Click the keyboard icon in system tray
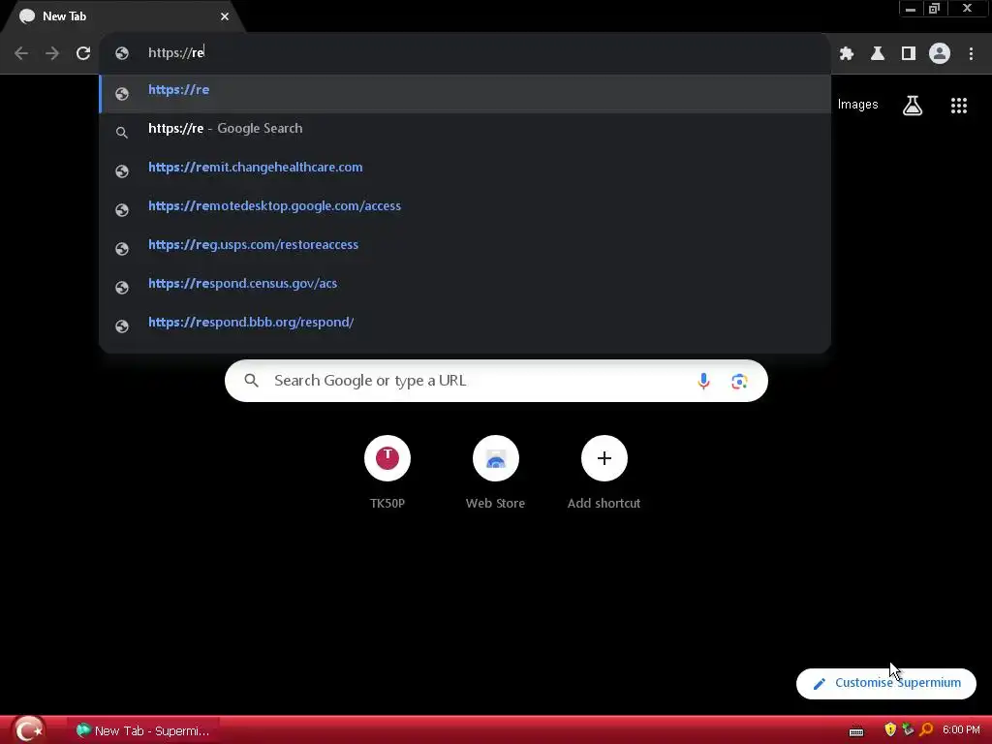 click(x=856, y=731)
